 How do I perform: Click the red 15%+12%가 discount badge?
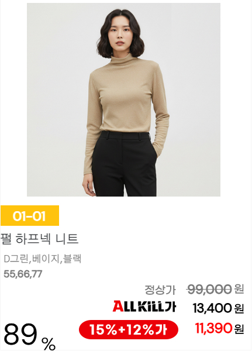point(129,330)
